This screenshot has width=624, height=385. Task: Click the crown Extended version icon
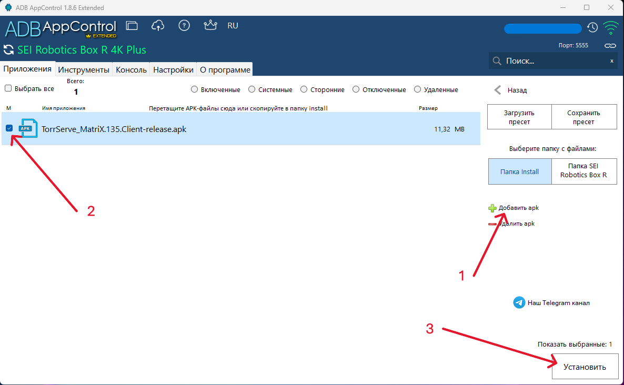coord(210,25)
